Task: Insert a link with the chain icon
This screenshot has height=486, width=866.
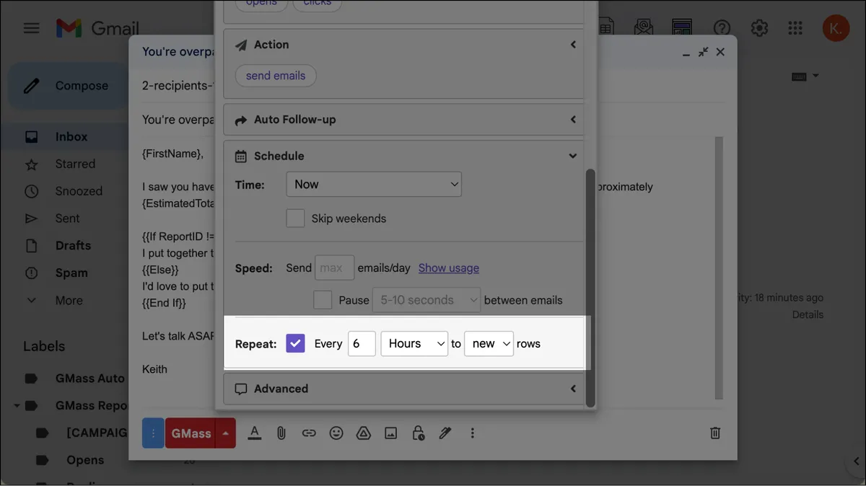Action: [x=309, y=433]
